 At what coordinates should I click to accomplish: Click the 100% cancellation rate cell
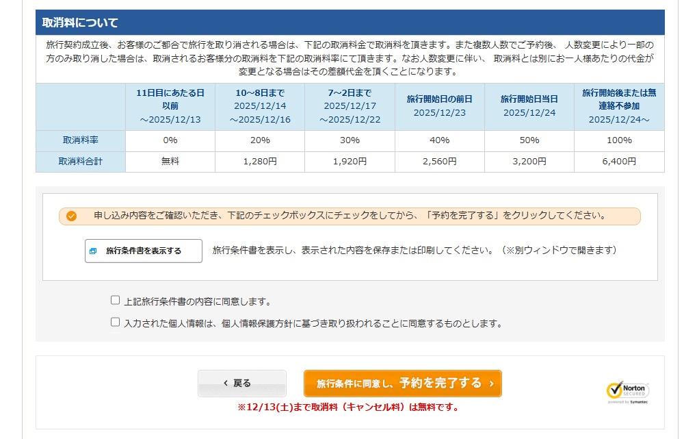pos(619,140)
